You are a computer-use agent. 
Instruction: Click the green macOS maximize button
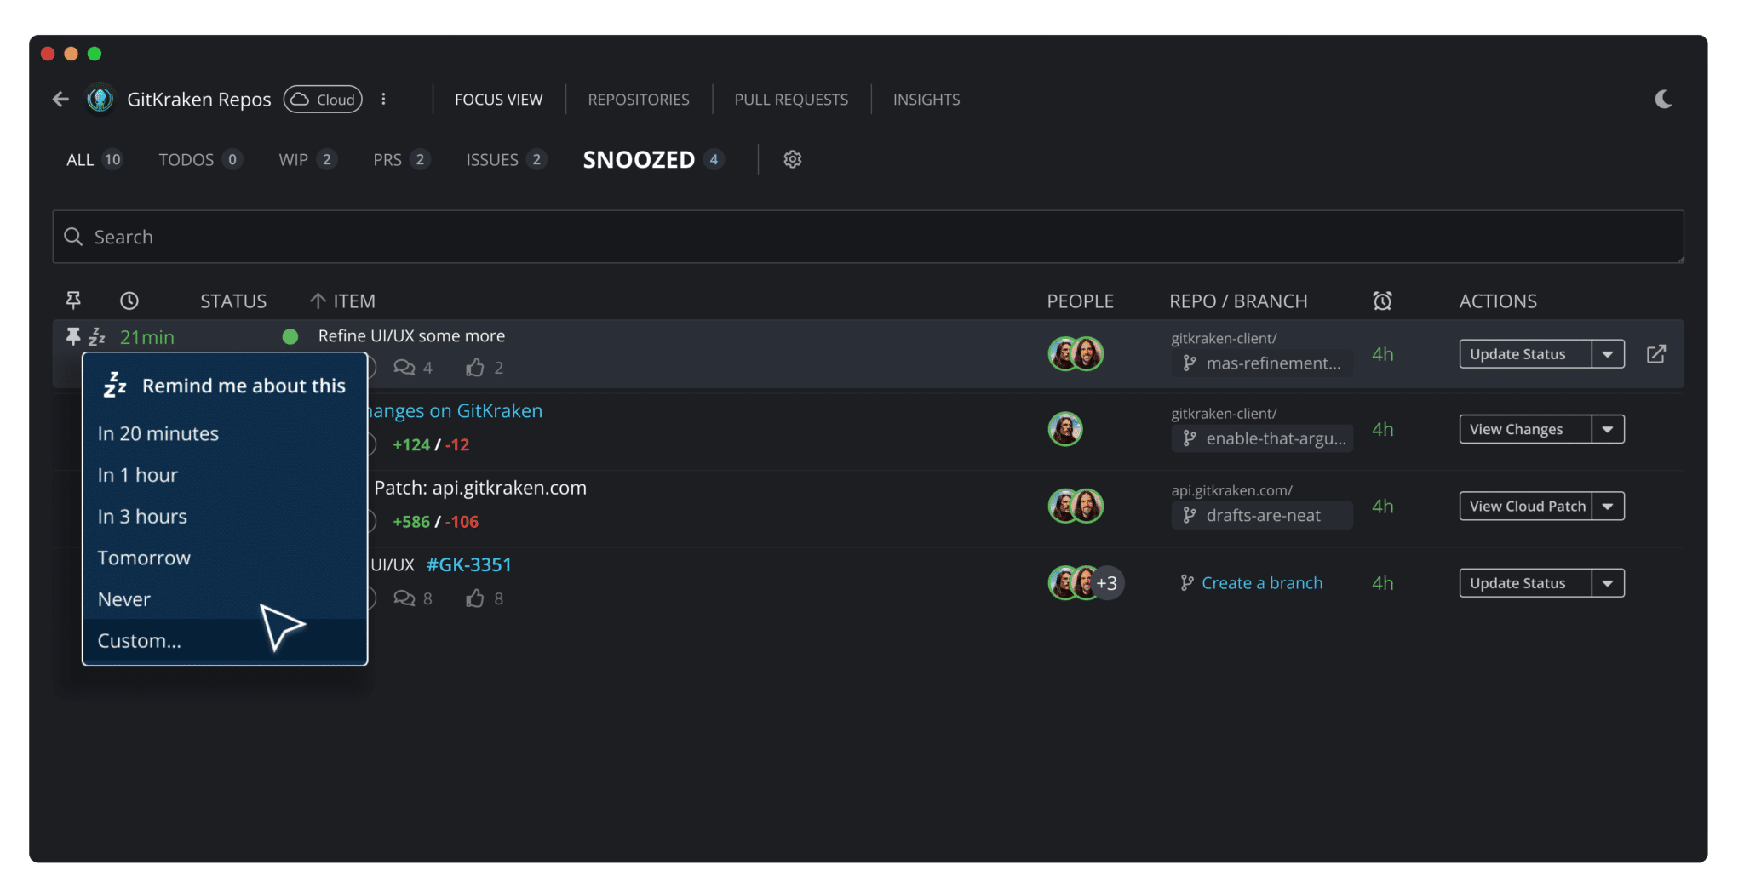tap(95, 54)
